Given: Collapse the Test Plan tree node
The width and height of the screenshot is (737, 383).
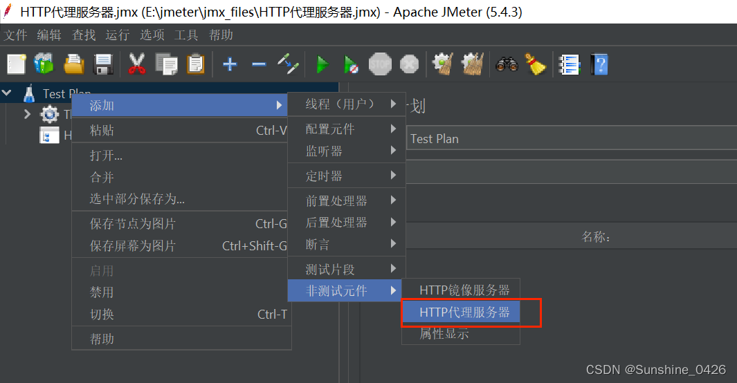Looking at the screenshot, I should (x=7, y=93).
